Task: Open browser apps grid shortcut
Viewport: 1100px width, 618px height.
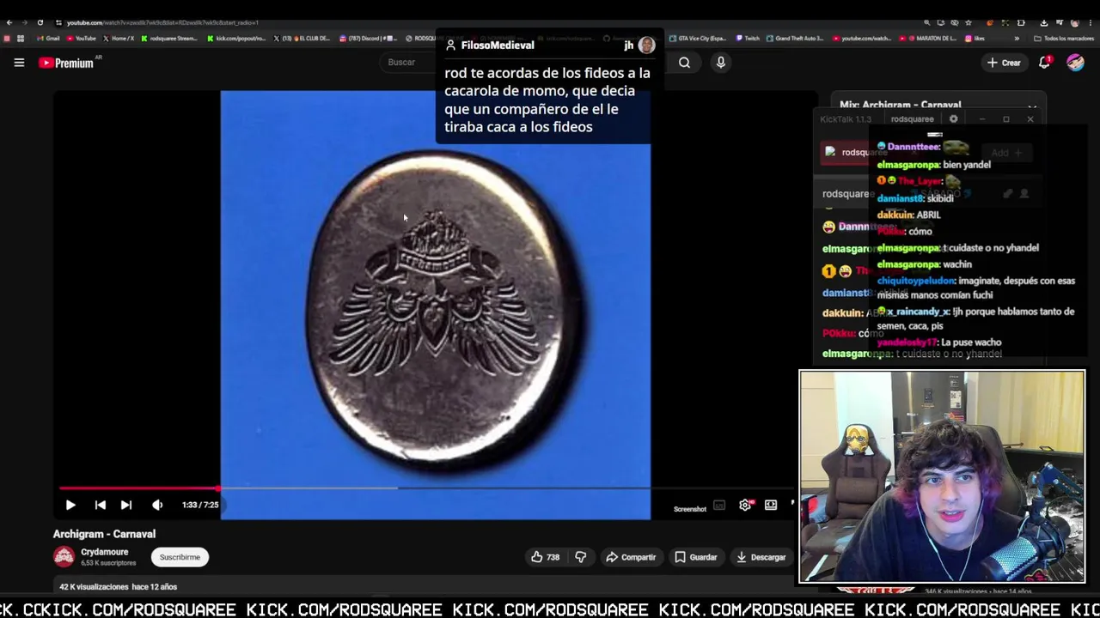Action: coord(21,39)
